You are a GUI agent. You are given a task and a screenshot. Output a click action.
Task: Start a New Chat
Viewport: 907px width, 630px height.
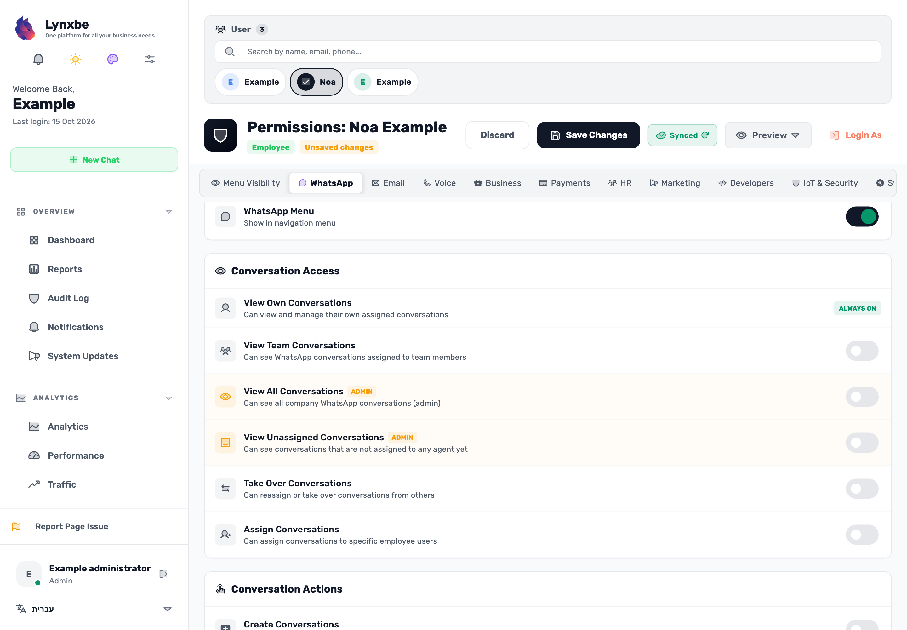point(94,160)
